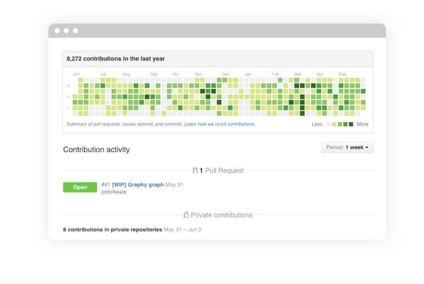Click the '8,272 contributions' header text
This screenshot has height=284, width=424.
pos(116,58)
